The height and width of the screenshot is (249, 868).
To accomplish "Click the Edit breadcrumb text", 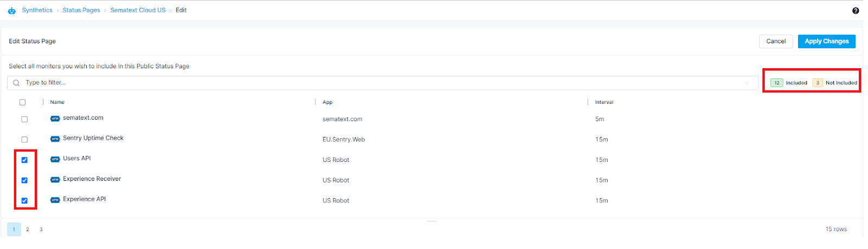I will pyautogui.click(x=181, y=10).
